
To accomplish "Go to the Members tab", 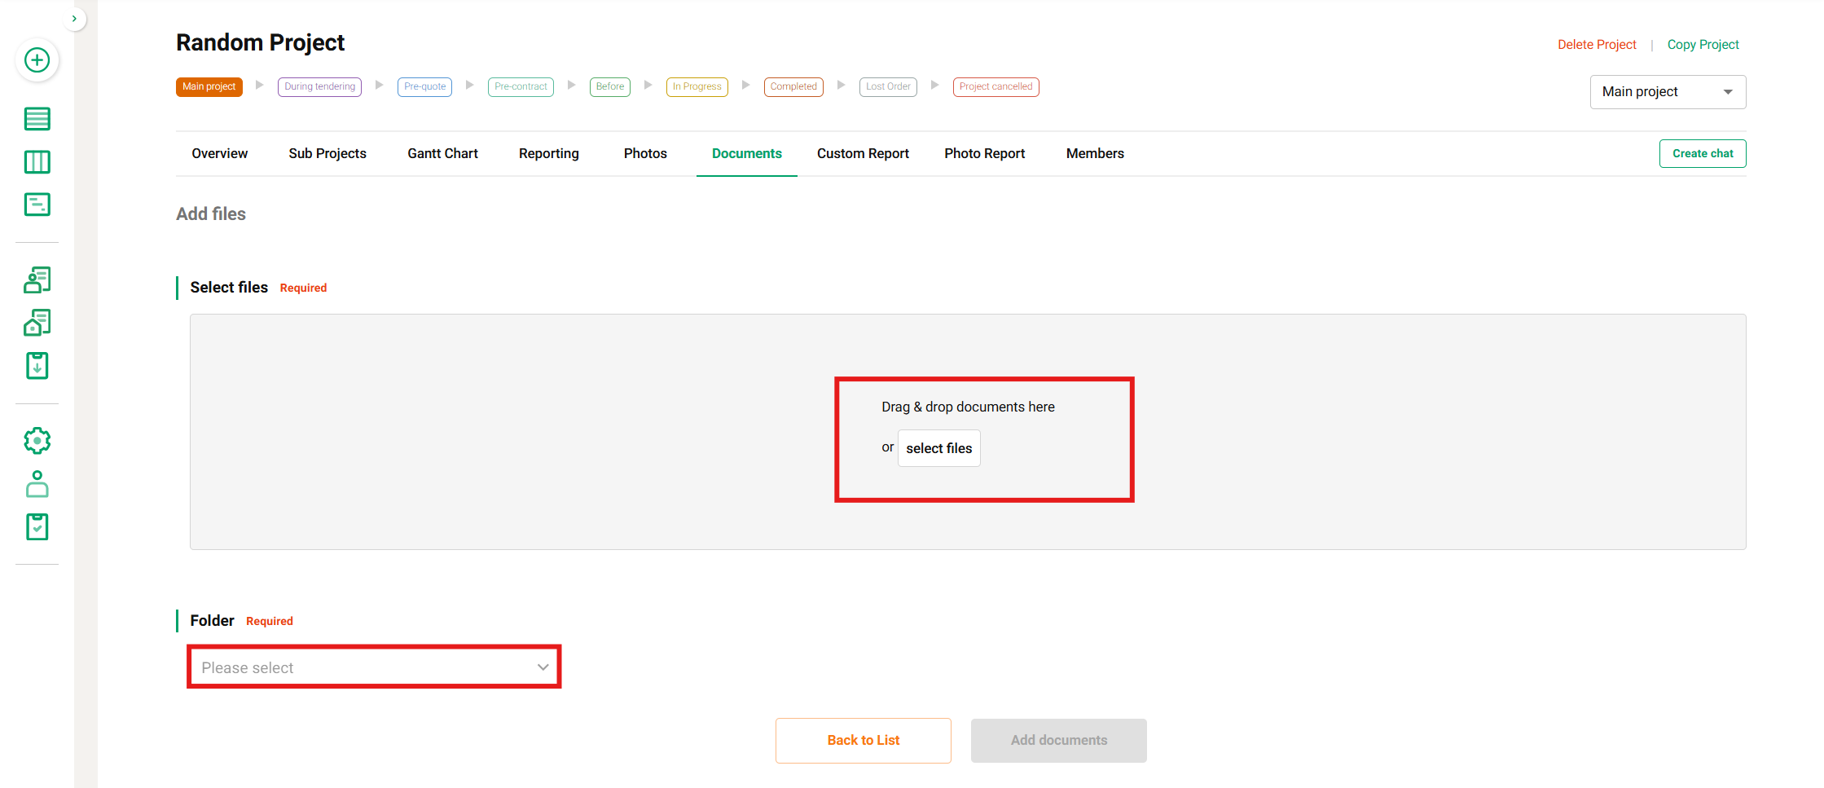I will [1094, 153].
